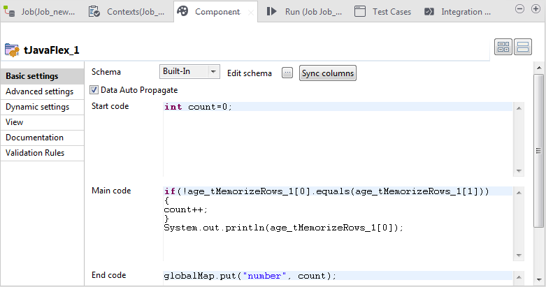Click the Contexts tab icon
This screenshot has height=287, width=546.
95,12
